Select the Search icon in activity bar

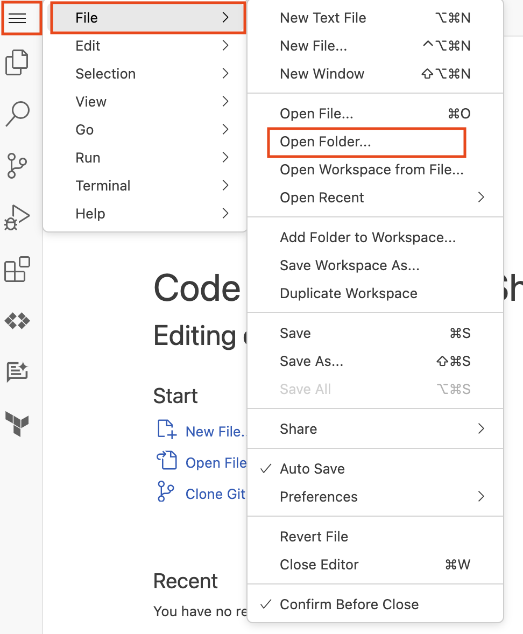click(17, 114)
